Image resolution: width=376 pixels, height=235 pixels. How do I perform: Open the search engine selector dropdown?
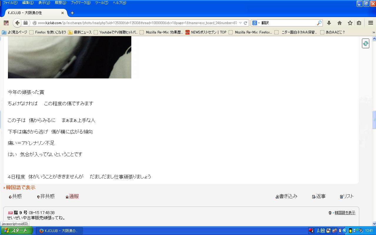(x=256, y=23)
